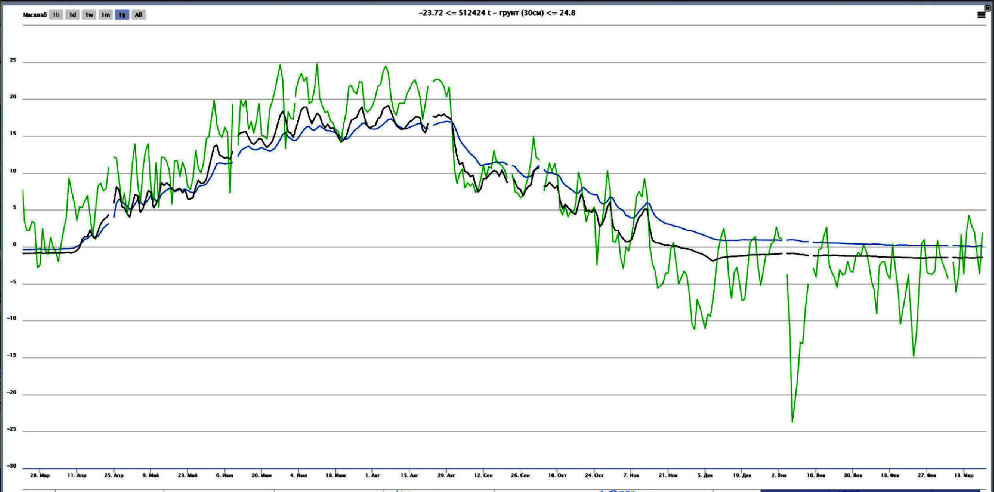Viewport: 994px width, 492px height.
Task: Select the 10. Окт tick on the time axis
Action: (557, 476)
